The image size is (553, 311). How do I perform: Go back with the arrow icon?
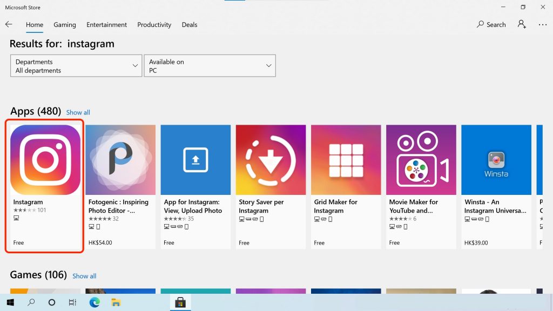pos(9,24)
